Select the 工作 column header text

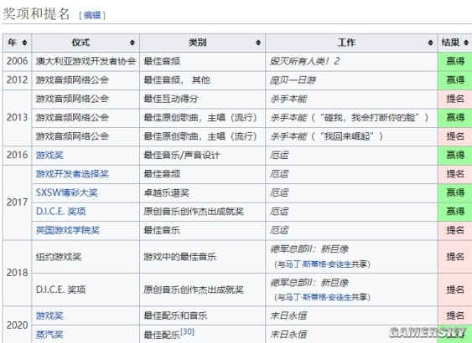coord(346,43)
